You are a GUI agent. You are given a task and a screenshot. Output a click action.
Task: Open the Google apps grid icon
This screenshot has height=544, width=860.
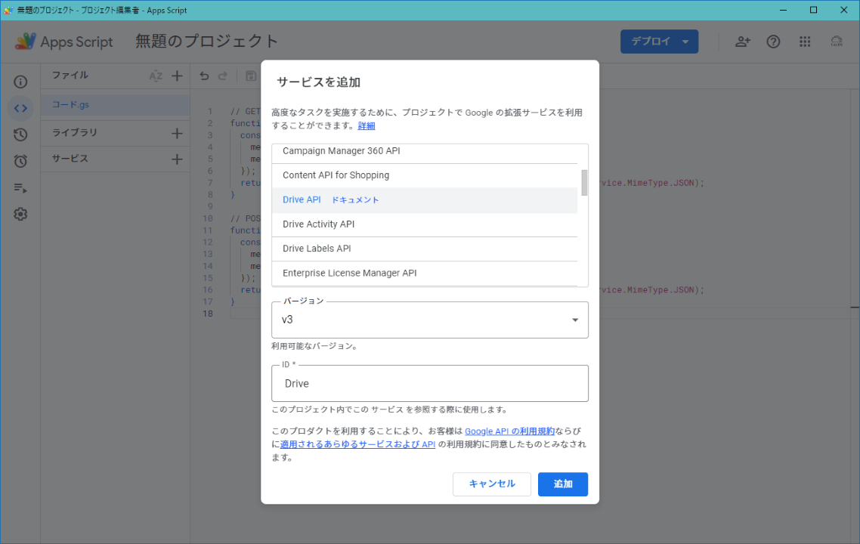click(805, 42)
